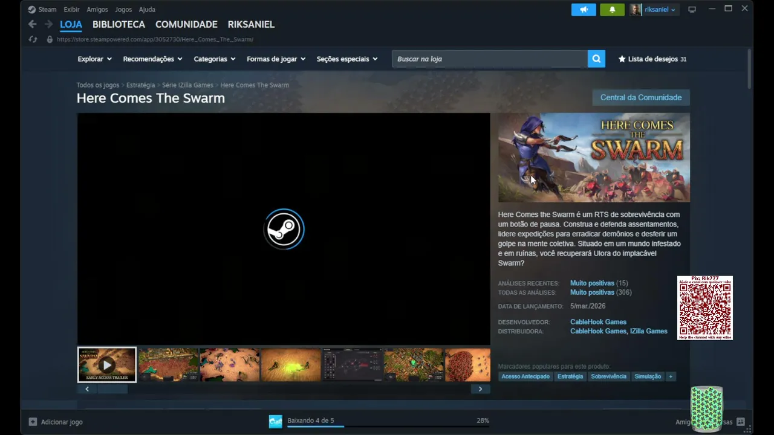Click the download icon beside Baixando 4 de 5

pyautogui.click(x=275, y=421)
